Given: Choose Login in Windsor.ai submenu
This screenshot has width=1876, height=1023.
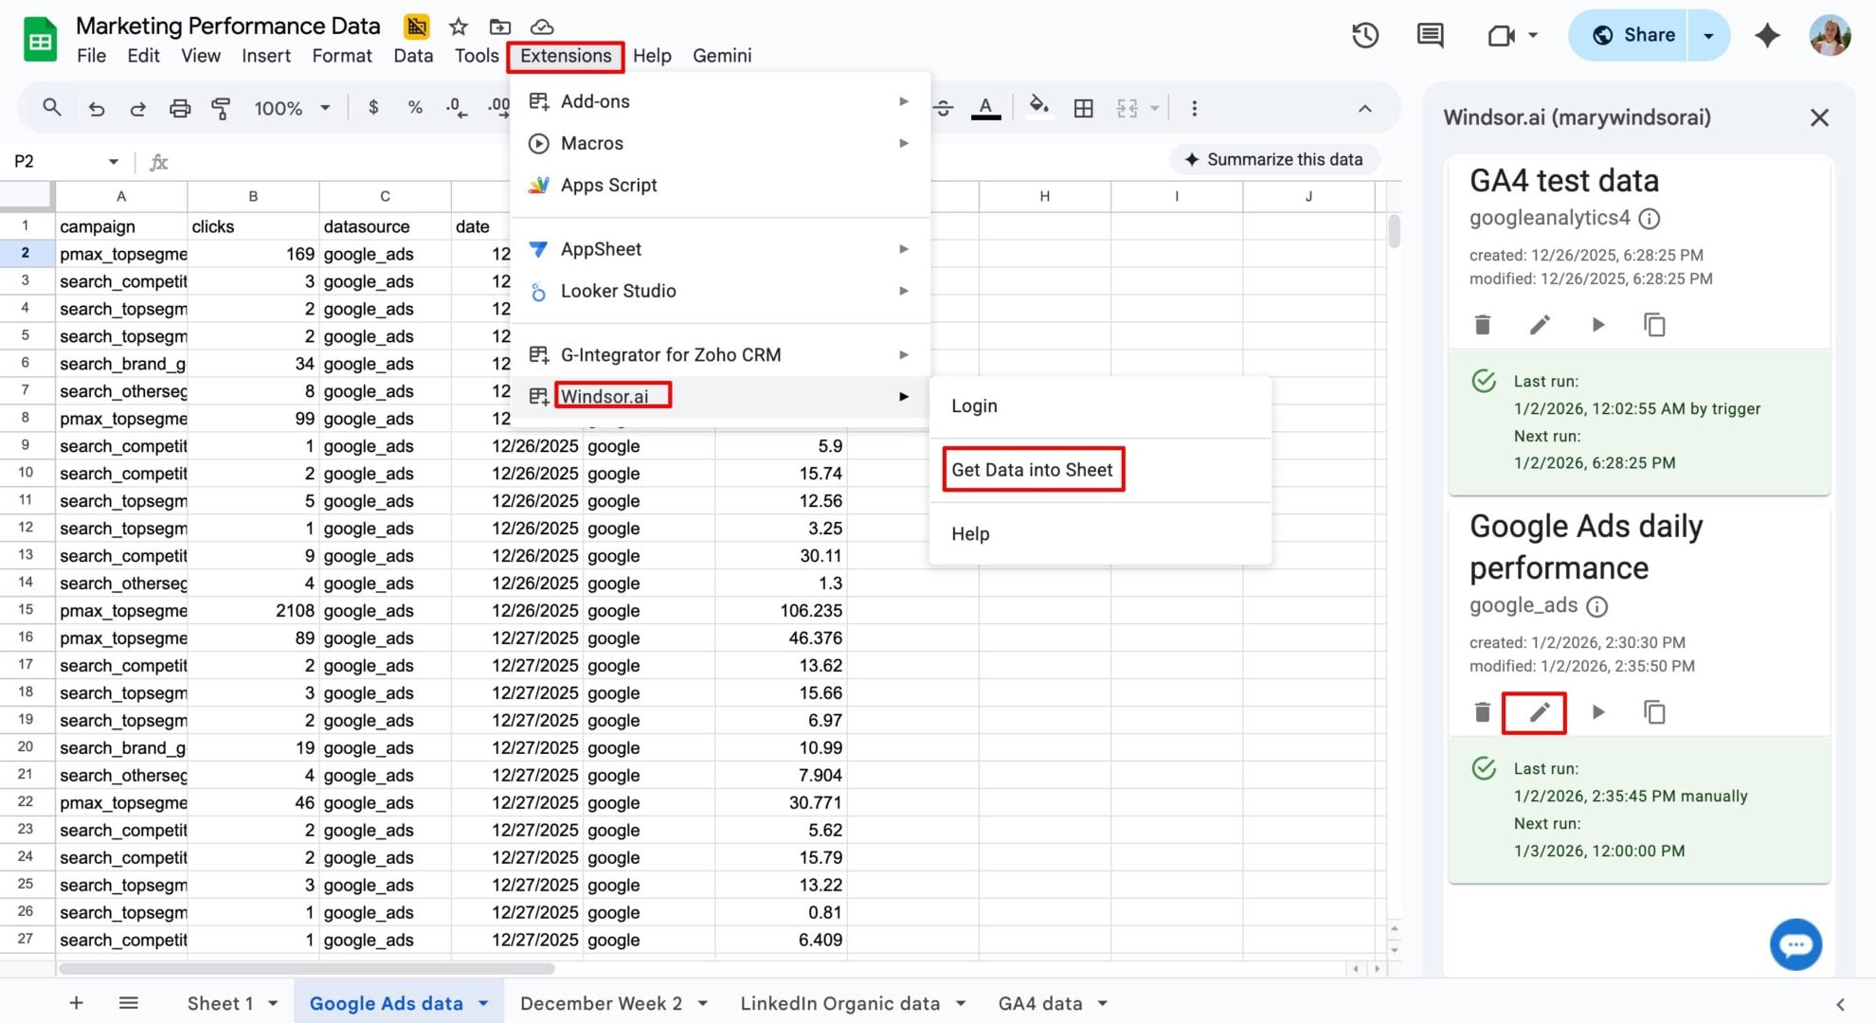Looking at the screenshot, I should [x=1100, y=405].
